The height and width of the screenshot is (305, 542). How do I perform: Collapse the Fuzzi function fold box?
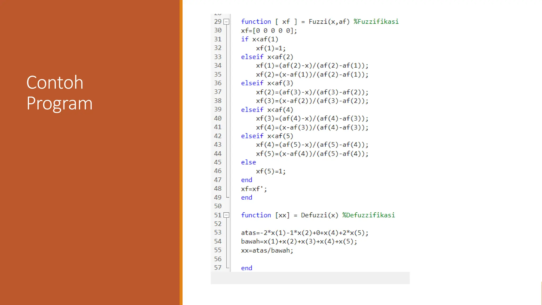point(226,22)
